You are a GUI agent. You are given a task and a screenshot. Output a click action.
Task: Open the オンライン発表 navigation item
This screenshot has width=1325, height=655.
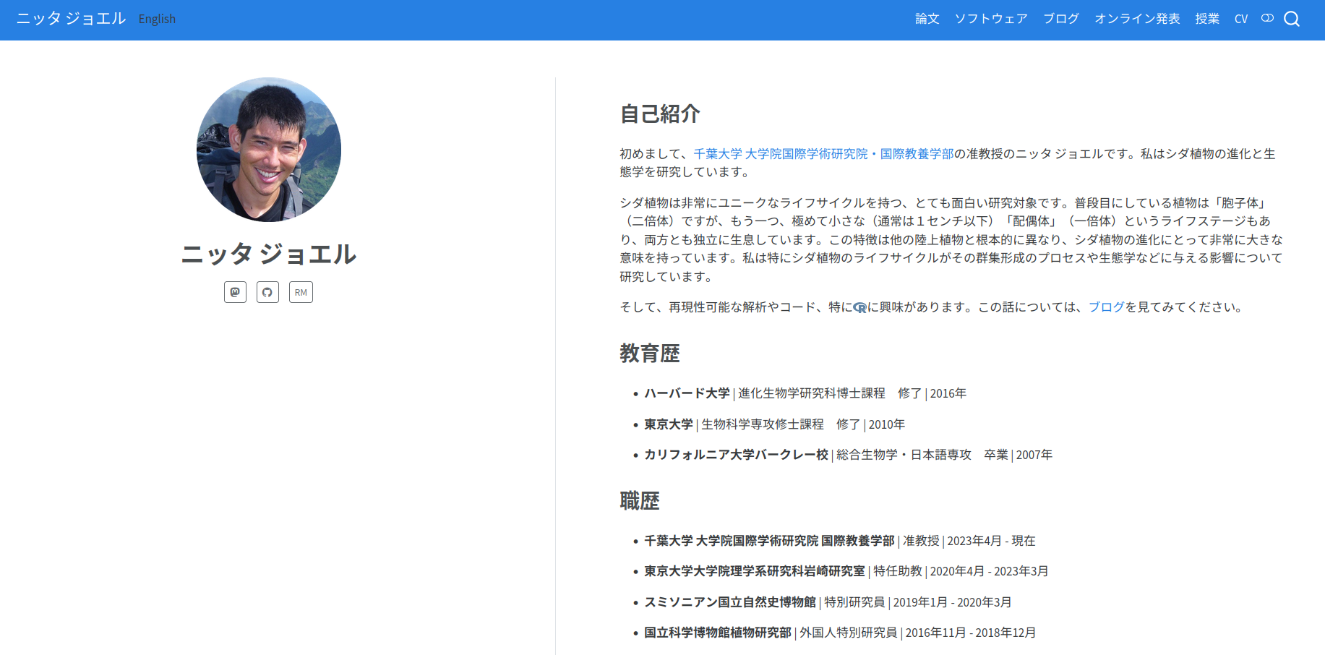pyautogui.click(x=1136, y=19)
